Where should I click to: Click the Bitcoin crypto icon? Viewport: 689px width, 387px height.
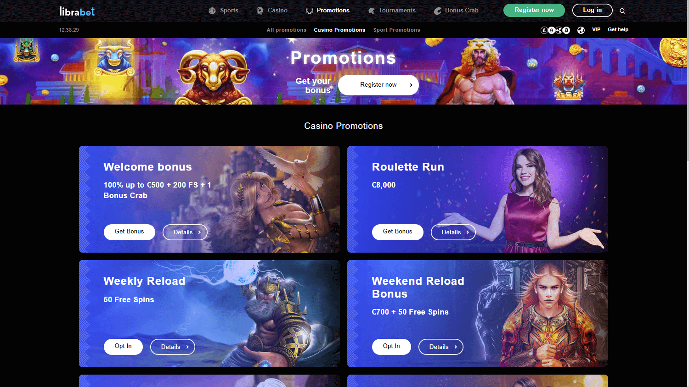pyautogui.click(x=566, y=30)
